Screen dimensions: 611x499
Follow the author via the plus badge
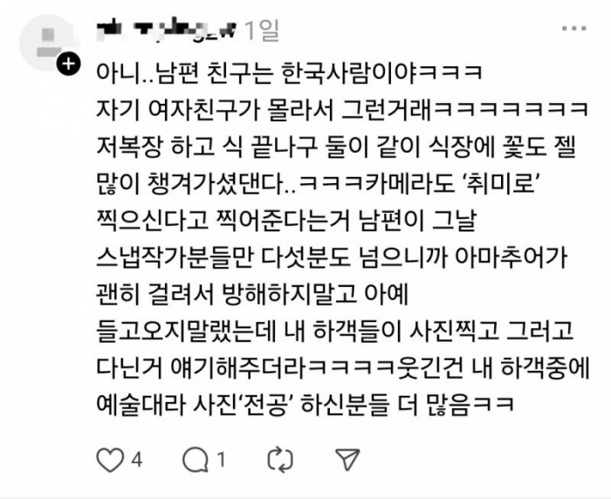pyautogui.click(x=68, y=64)
